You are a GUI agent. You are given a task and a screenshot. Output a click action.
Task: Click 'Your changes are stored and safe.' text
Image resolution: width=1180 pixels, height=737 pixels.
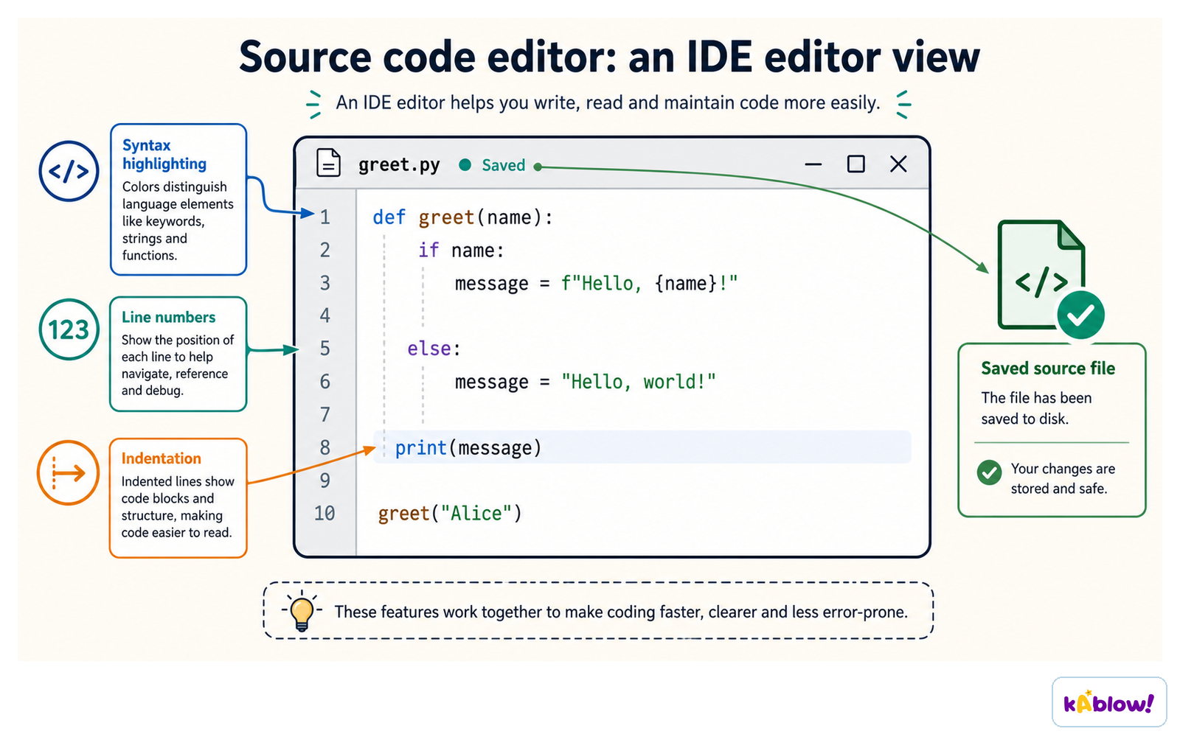point(1063,478)
